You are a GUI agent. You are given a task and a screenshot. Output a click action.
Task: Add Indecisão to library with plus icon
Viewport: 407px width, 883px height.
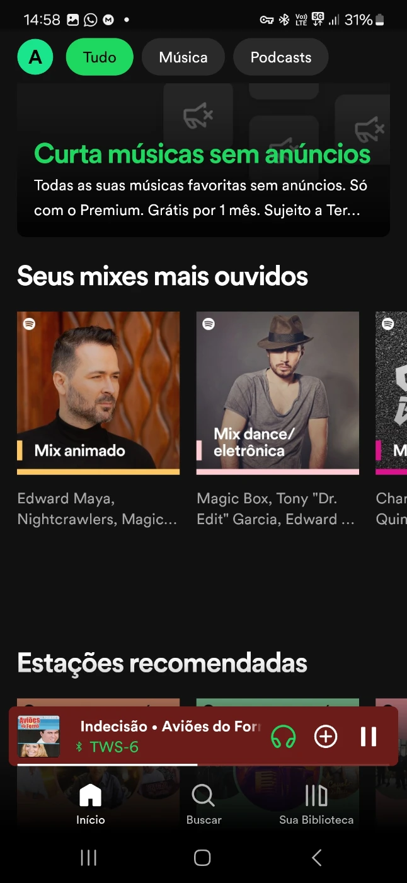coord(326,737)
